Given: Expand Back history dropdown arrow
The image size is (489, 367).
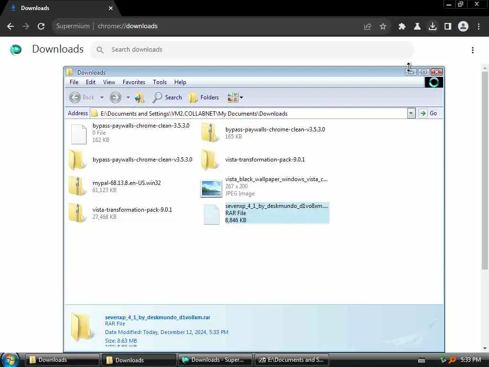Looking at the screenshot, I should pyautogui.click(x=102, y=97).
